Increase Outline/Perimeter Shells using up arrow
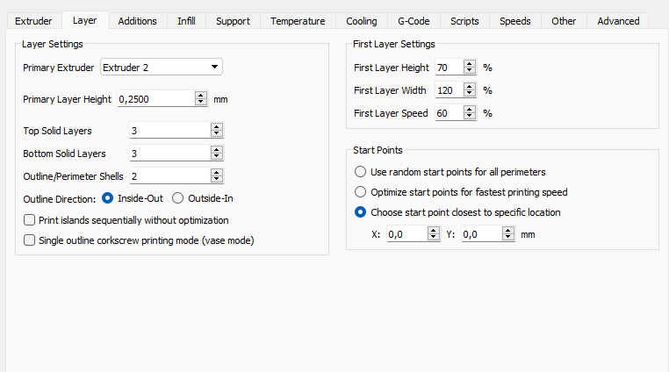The image size is (669, 372). coord(217,173)
